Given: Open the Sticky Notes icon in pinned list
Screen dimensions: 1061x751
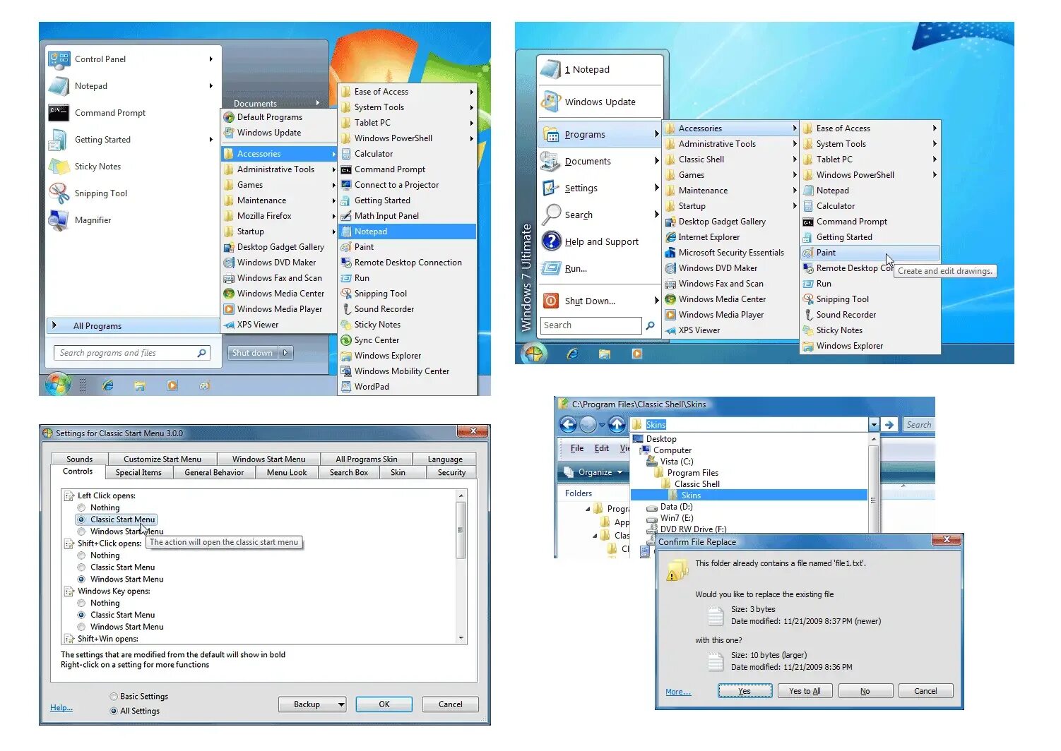Looking at the screenshot, I should pyautogui.click(x=59, y=167).
